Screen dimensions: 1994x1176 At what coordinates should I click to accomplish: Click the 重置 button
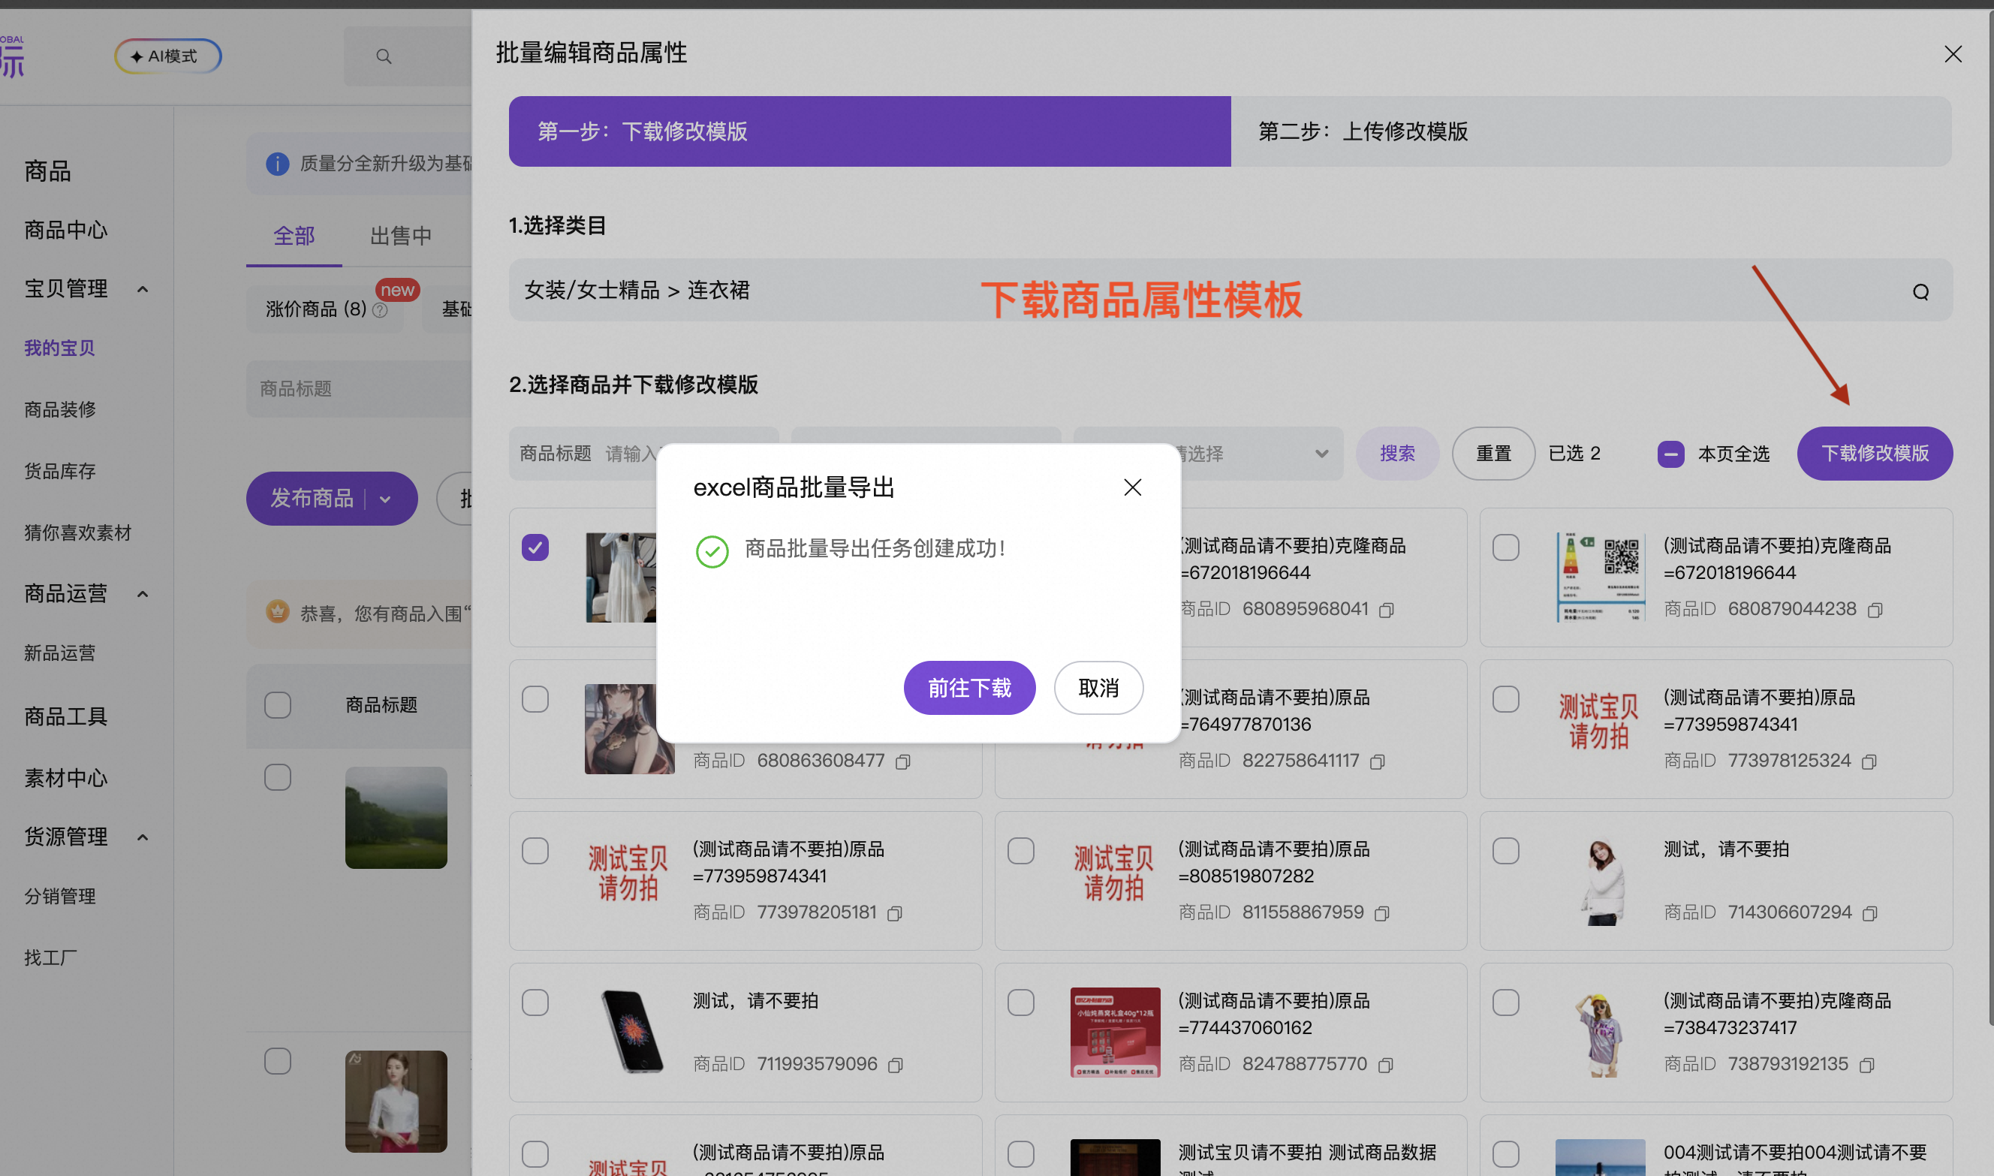(x=1493, y=454)
